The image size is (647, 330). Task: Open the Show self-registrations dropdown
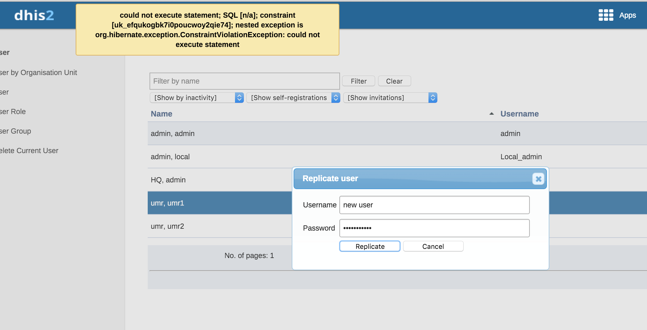click(x=293, y=98)
